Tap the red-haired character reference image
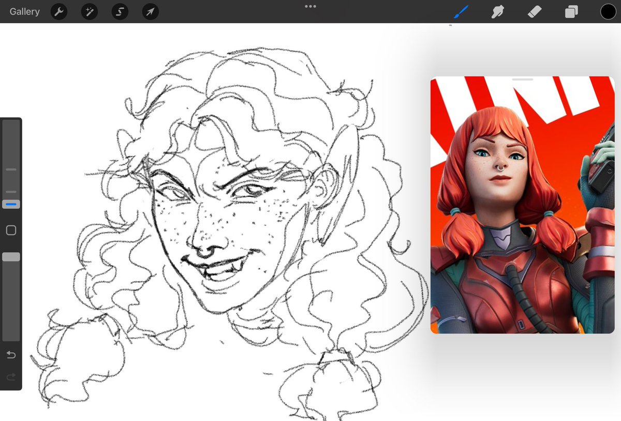Viewport: 621px width, 421px height. click(523, 205)
